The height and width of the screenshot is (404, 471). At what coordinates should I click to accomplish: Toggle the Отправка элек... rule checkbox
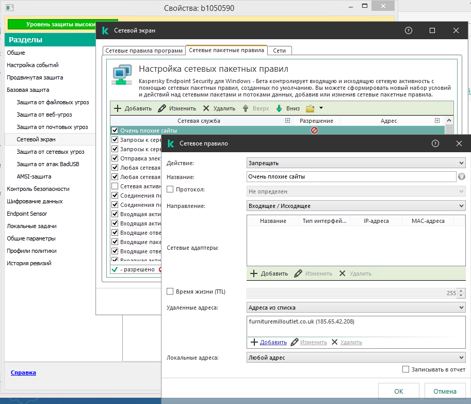[x=115, y=158]
